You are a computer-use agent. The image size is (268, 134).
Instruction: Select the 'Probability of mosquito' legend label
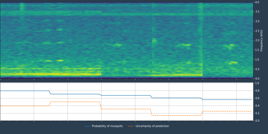[107, 126]
